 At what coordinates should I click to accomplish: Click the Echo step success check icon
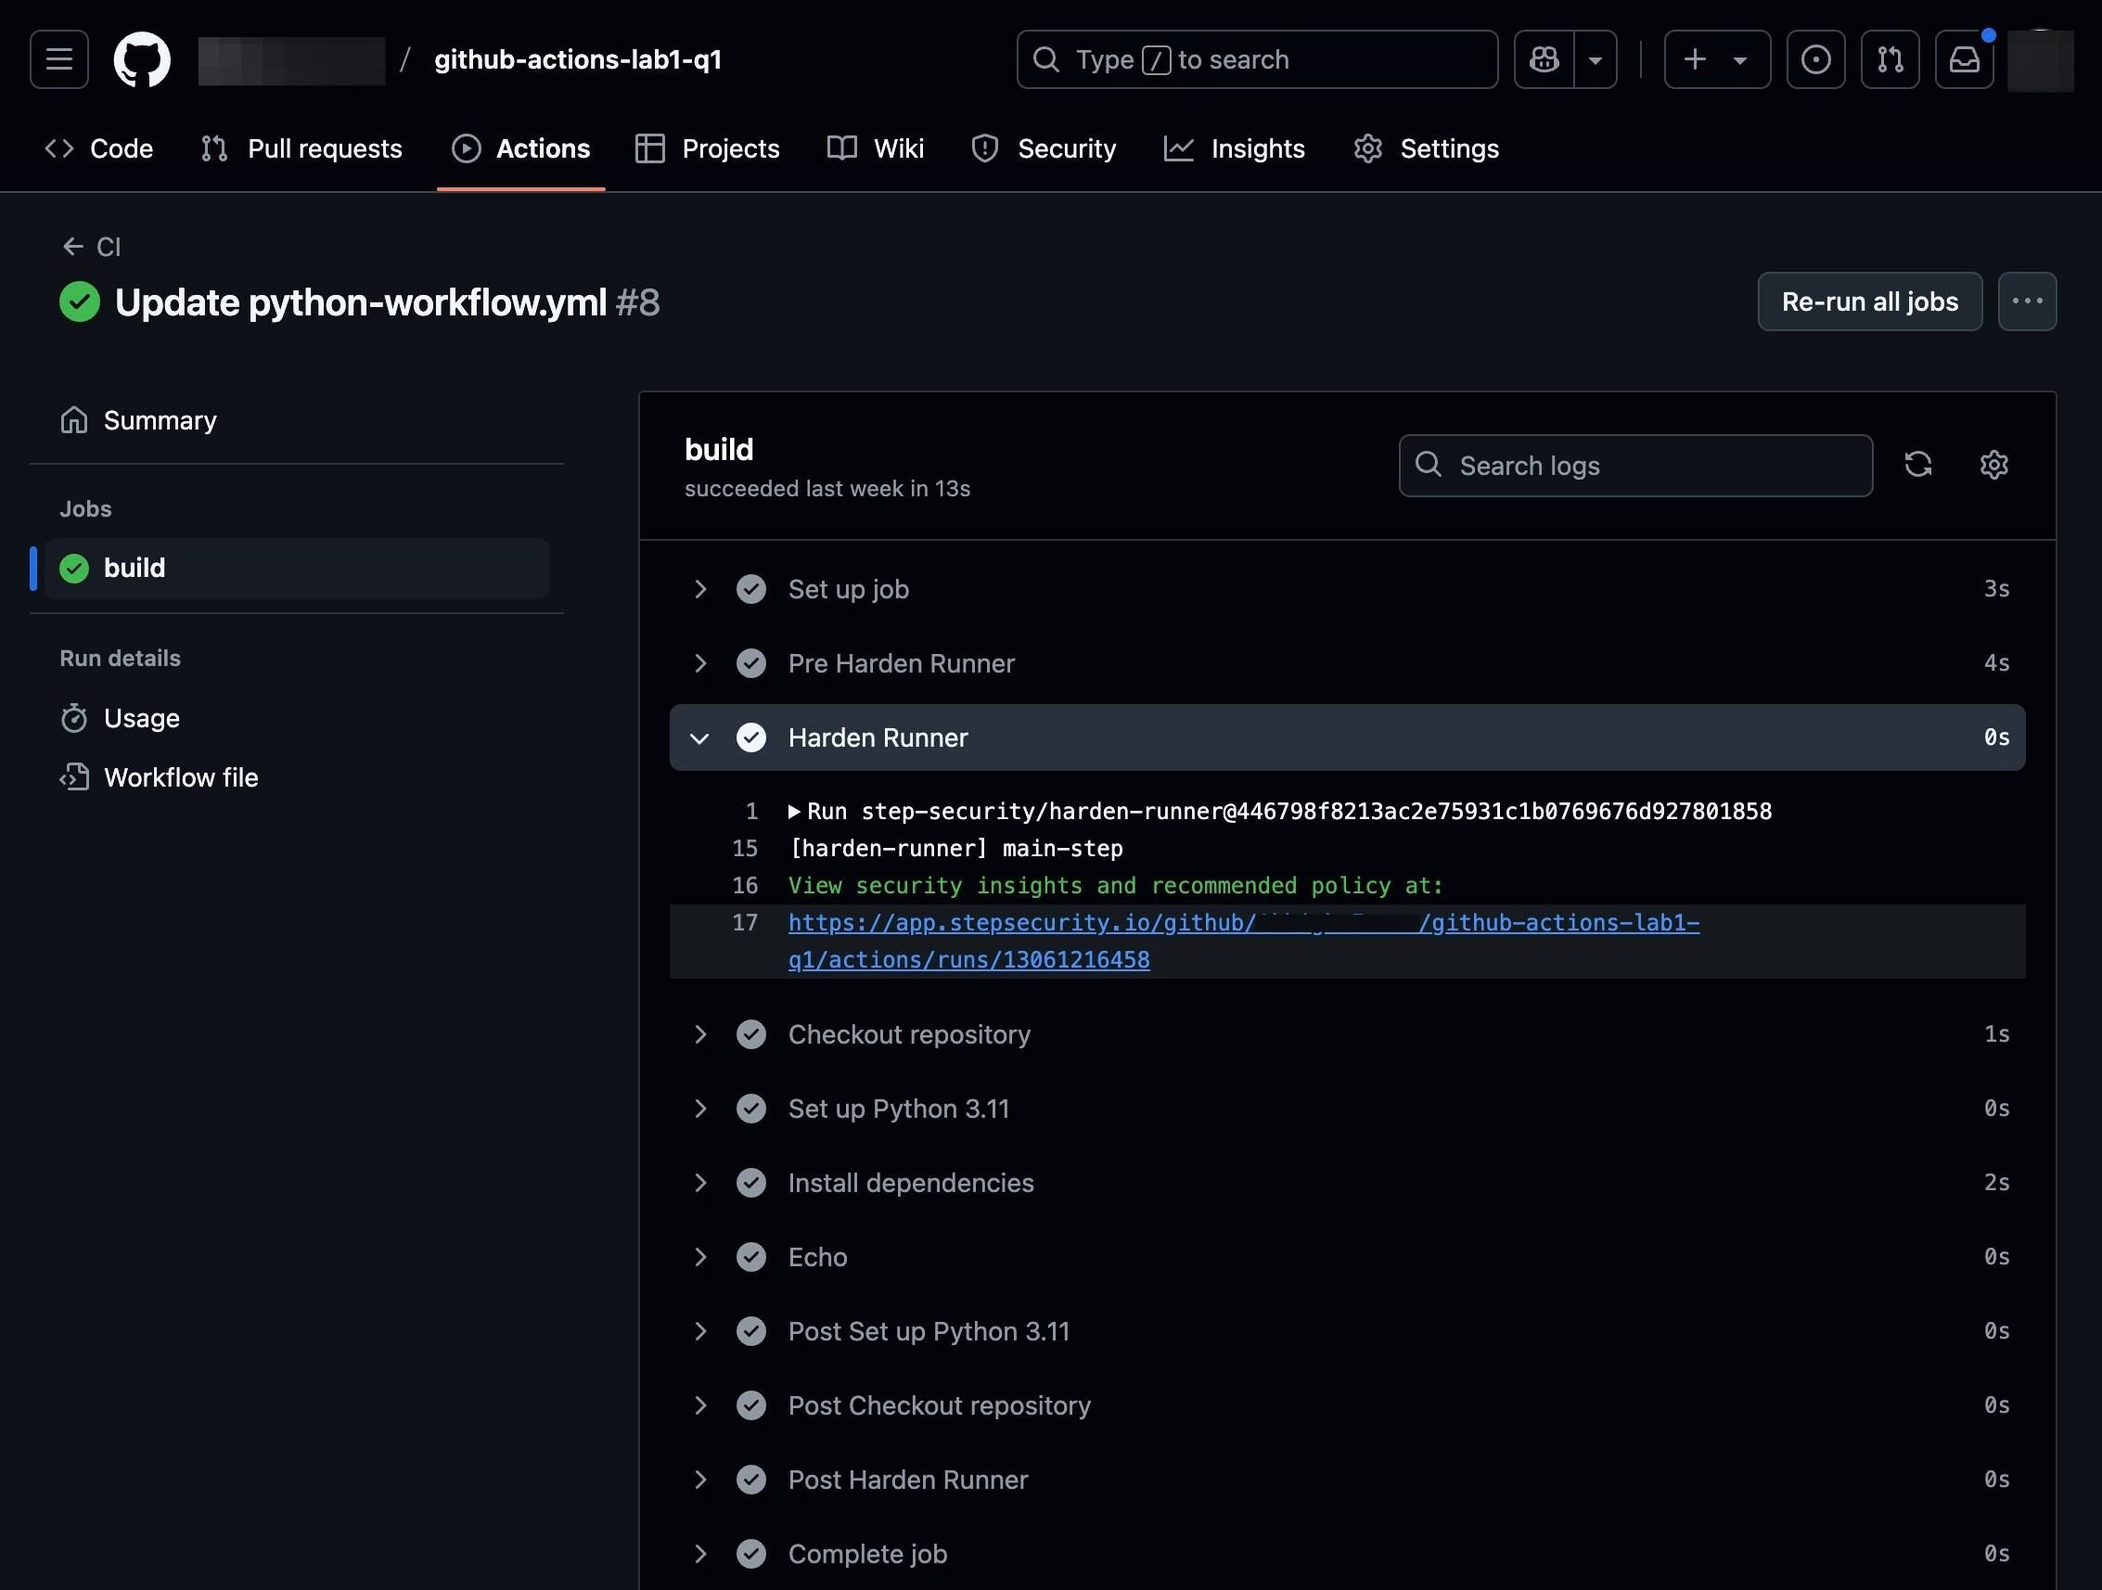tap(750, 1256)
